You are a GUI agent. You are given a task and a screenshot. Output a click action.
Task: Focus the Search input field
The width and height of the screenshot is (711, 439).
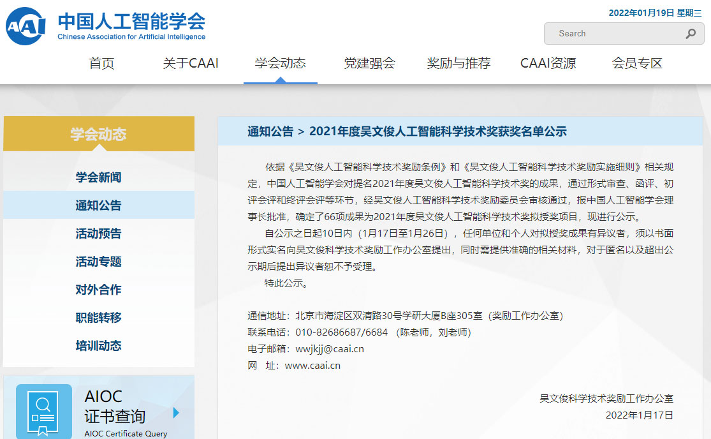coord(624,34)
